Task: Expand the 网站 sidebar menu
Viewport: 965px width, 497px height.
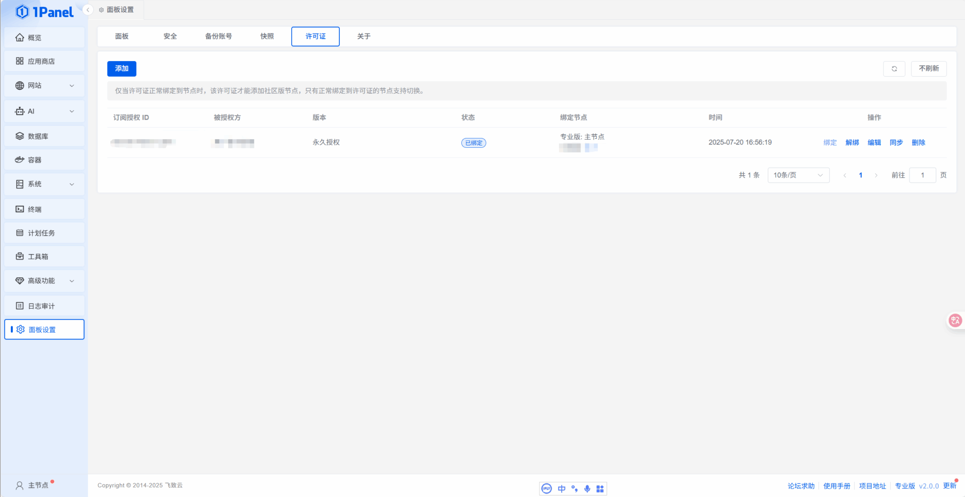Action: tap(72, 86)
